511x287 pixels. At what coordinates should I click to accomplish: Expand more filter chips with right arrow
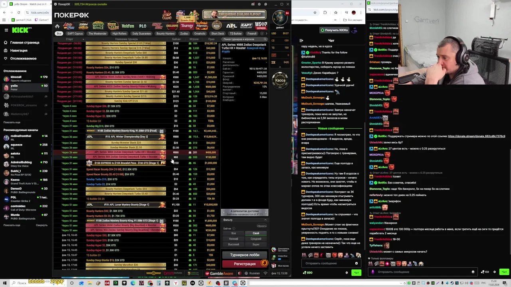[266, 34]
